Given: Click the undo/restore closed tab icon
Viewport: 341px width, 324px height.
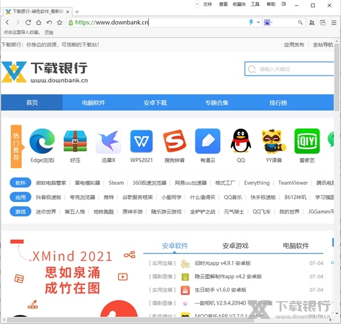Looking at the screenshot, I should click(x=49, y=22).
